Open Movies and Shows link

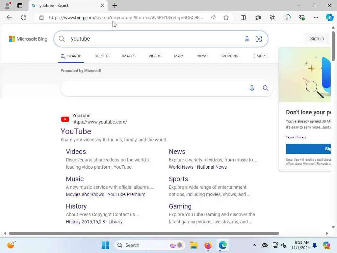(85, 194)
